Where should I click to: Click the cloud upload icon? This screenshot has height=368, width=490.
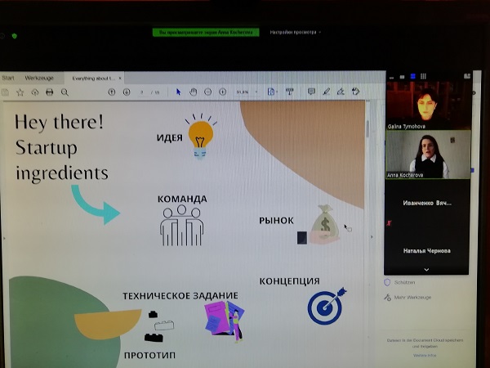35,92
